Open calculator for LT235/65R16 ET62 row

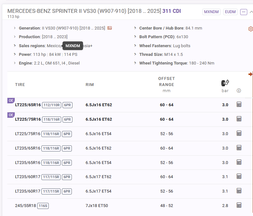click(x=239, y=148)
